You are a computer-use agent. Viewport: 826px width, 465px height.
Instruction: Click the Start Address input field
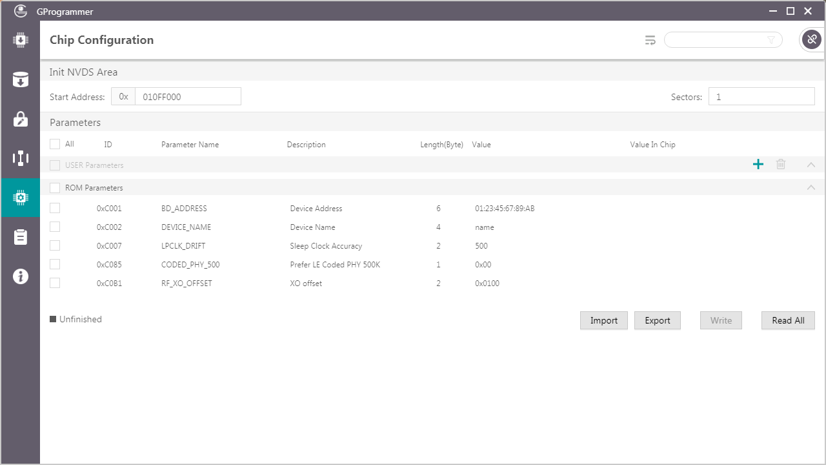[187, 97]
